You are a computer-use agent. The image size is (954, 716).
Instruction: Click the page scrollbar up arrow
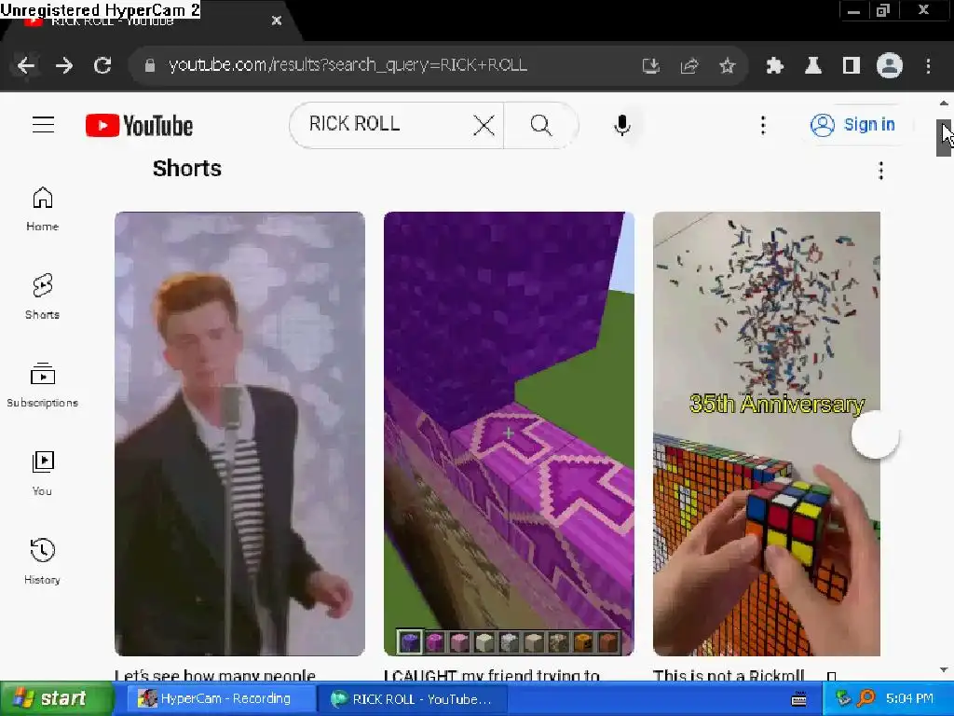point(944,103)
